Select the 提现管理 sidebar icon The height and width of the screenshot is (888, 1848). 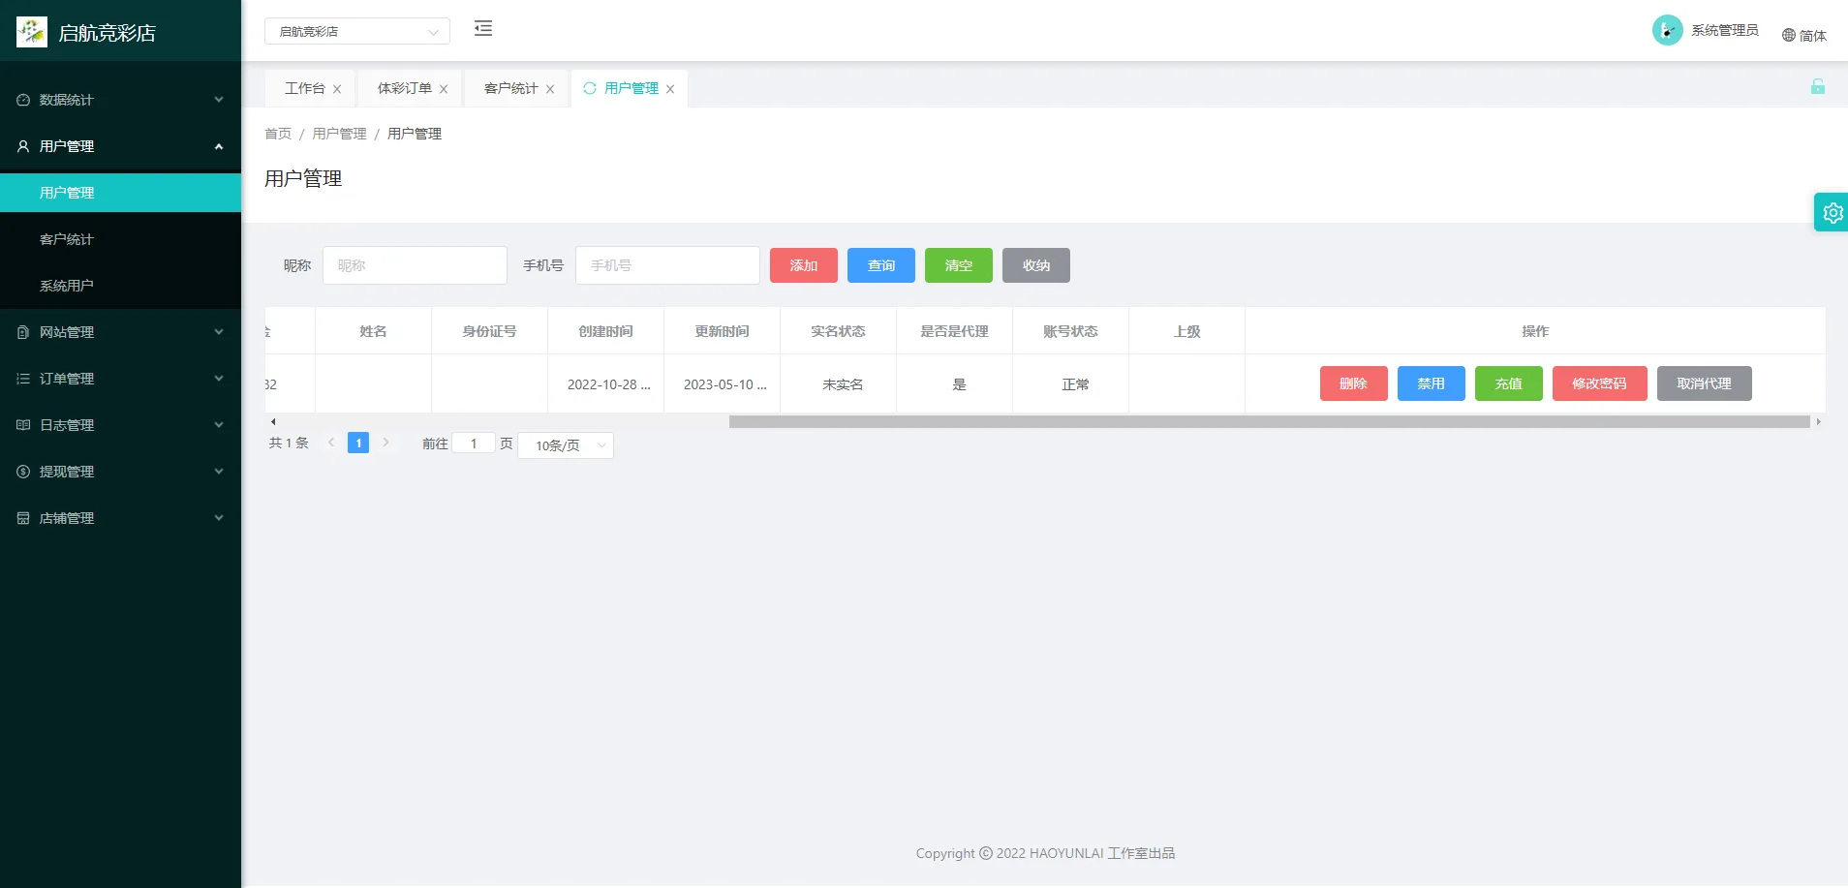(22, 472)
